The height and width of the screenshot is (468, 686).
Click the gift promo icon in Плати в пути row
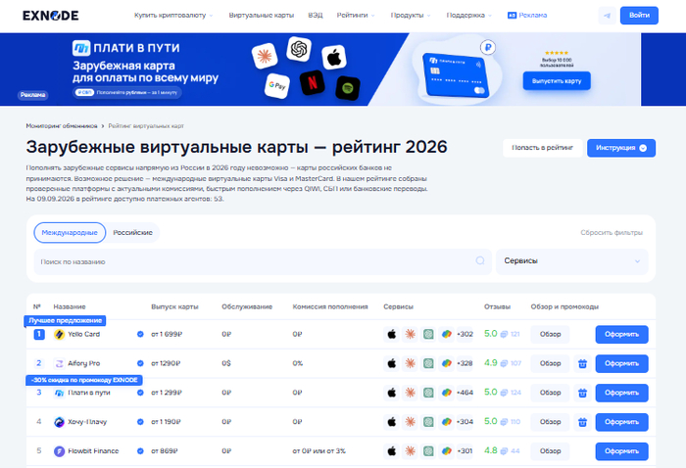click(x=582, y=393)
